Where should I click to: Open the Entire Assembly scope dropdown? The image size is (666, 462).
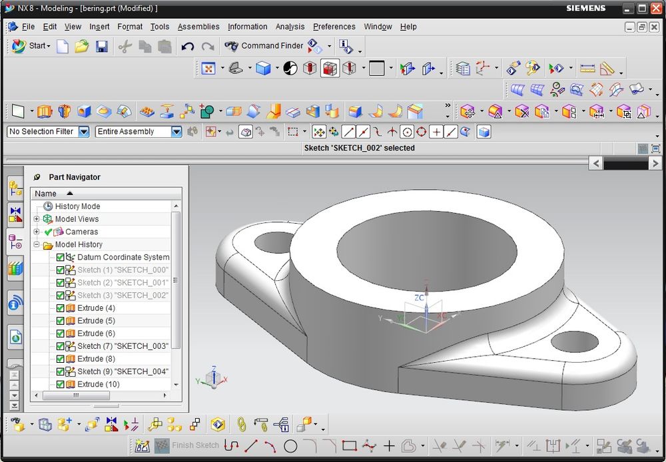pyautogui.click(x=176, y=132)
